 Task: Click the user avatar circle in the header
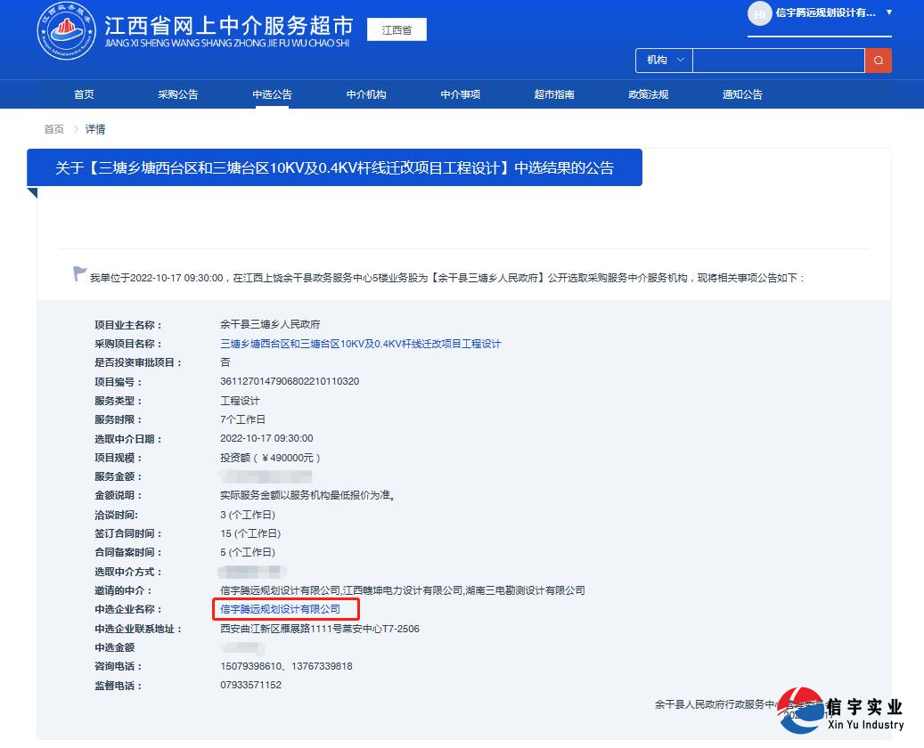click(759, 14)
